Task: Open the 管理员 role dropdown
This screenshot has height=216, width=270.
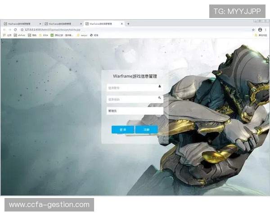Action: point(135,111)
